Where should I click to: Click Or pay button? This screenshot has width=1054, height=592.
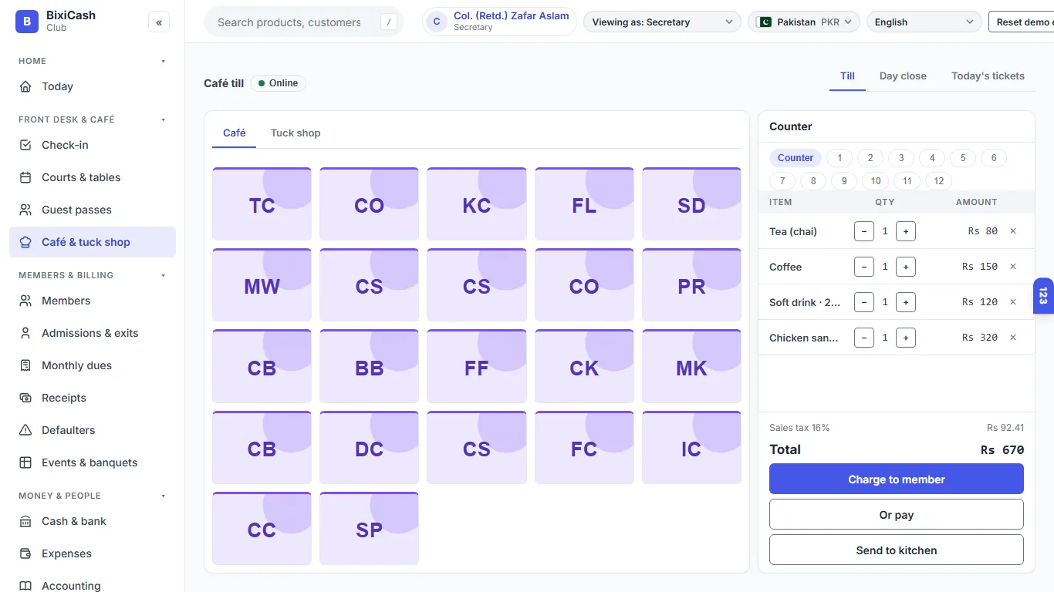pos(897,514)
